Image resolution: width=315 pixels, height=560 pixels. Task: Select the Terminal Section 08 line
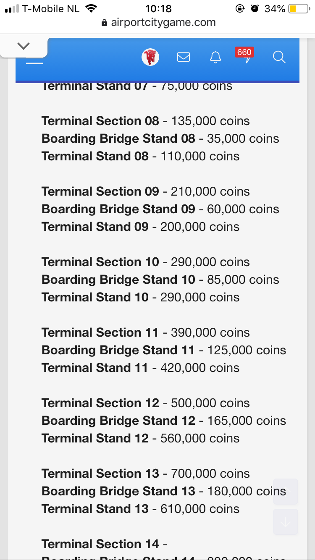[x=145, y=121]
